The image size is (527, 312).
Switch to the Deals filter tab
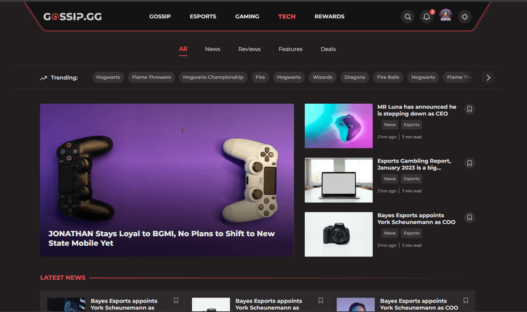(x=328, y=49)
